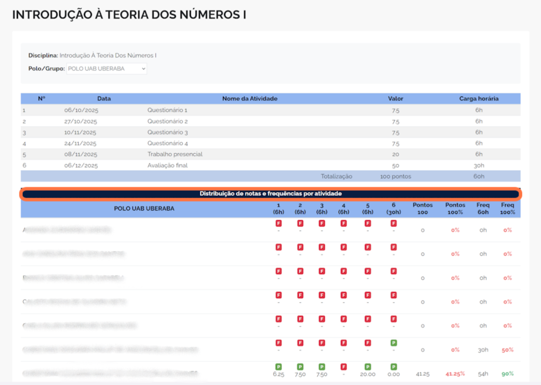Click the 'Carga horária' column header
This screenshot has width=541, height=385.
pyautogui.click(x=478, y=99)
